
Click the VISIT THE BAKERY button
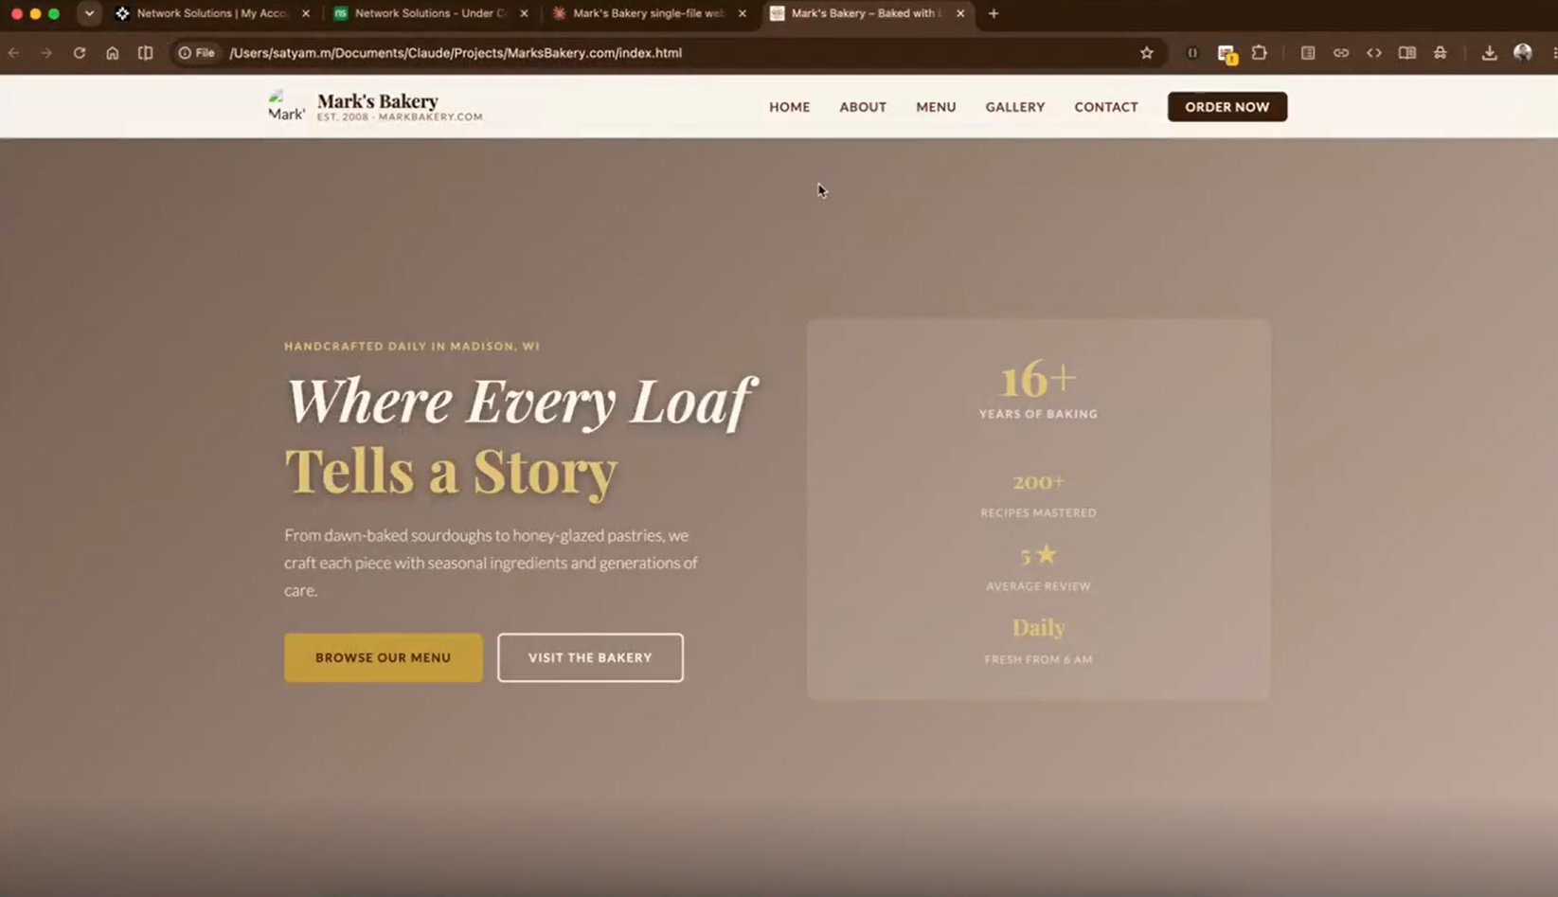point(590,657)
